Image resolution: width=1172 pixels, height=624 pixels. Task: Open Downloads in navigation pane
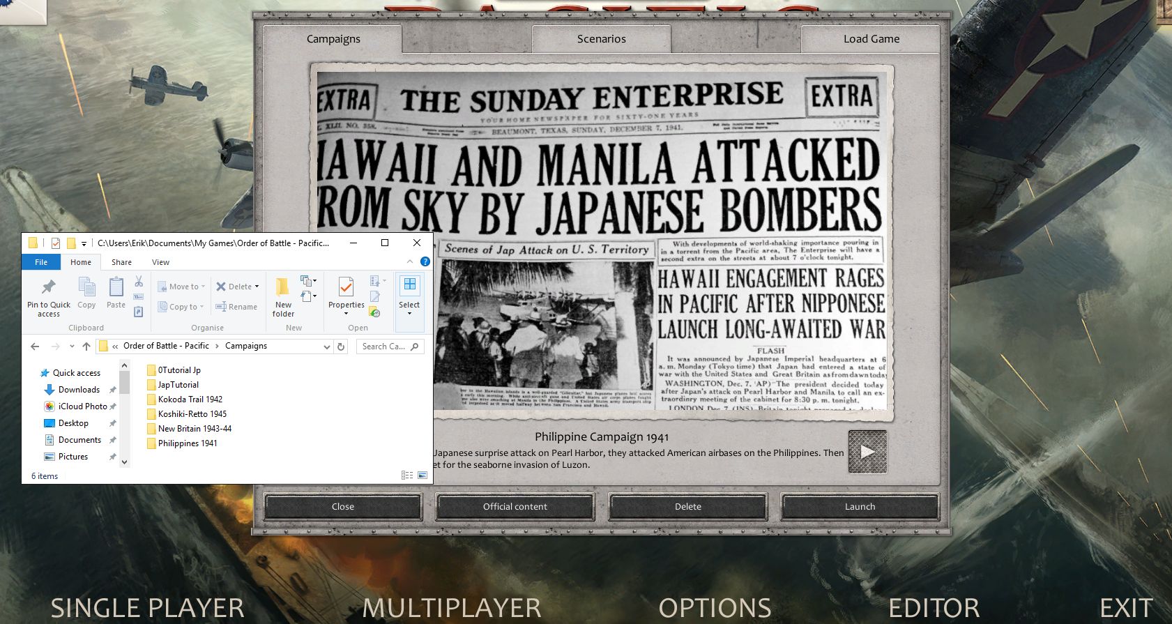(73, 390)
